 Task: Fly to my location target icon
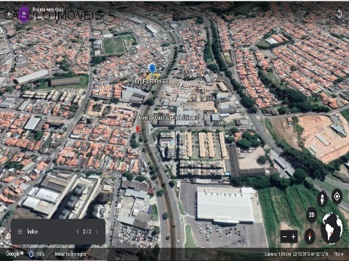(x=337, y=196)
